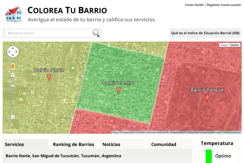Open the Ranking de Barrios tab

tap(74, 144)
